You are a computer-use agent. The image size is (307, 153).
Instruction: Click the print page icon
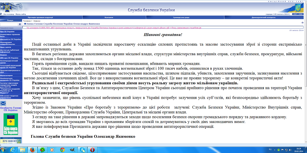pyautogui.click(x=302, y=23)
